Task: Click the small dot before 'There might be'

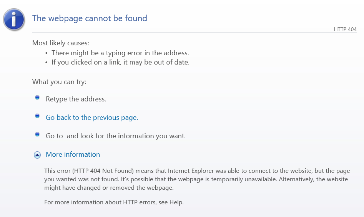Action: point(47,53)
